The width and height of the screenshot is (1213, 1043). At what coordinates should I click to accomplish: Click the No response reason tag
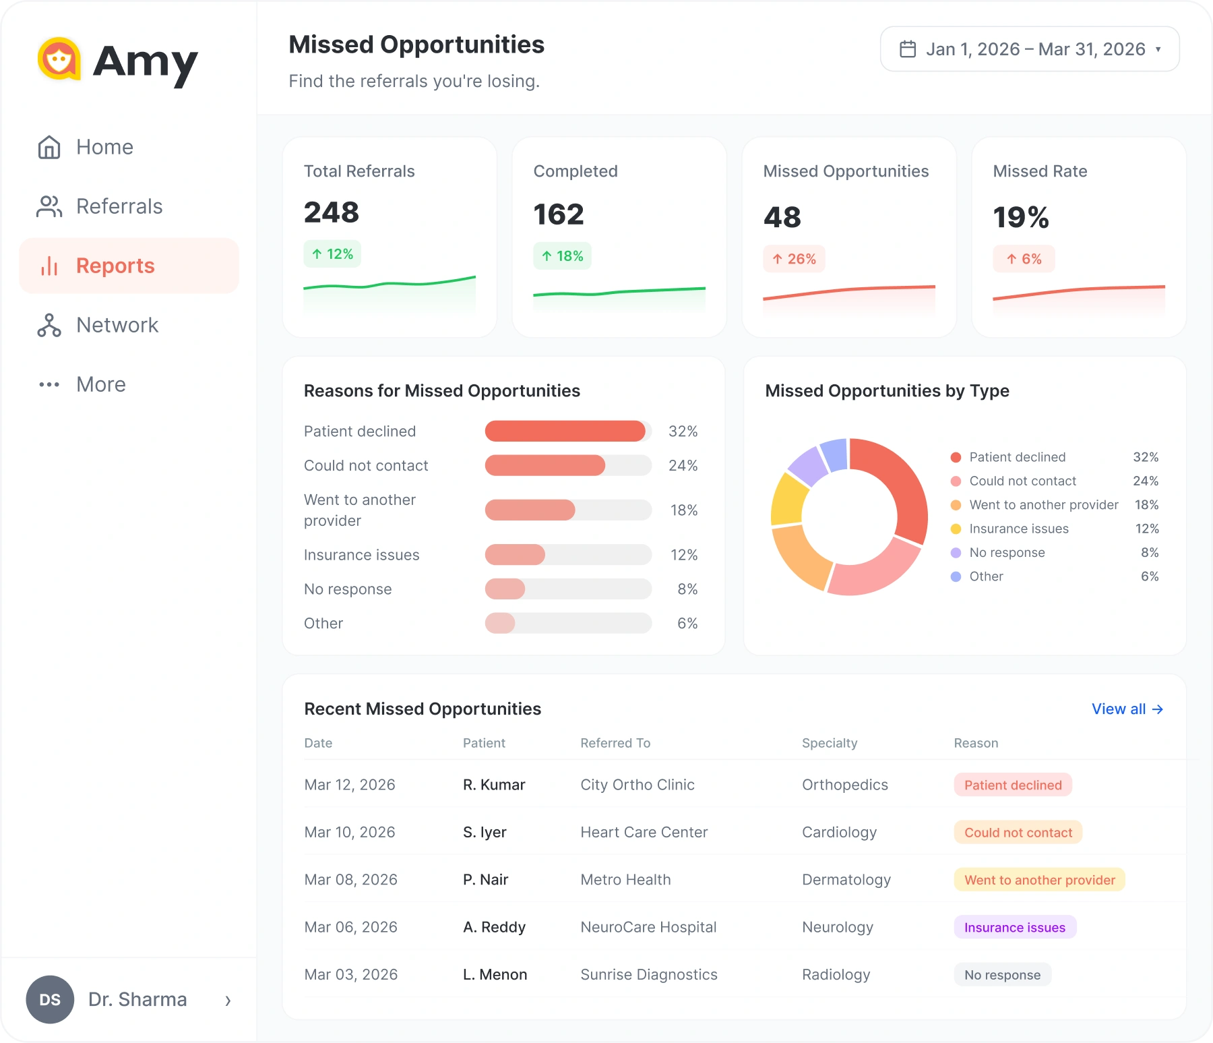[1002, 975]
